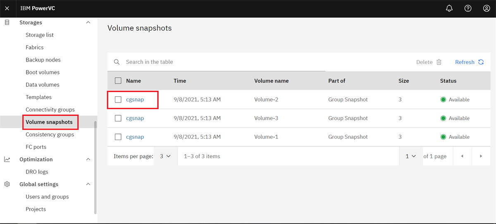This screenshot has width=496, height=224.
Task: Click IBM PowerVC title
Action: pyautogui.click(x=38, y=8)
